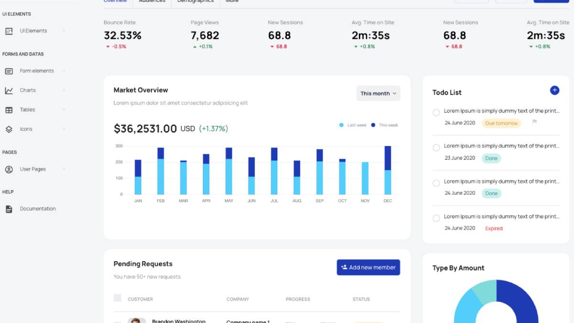Click the Tables grid icon

9,110
